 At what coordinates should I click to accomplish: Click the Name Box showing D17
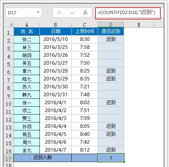tap(24, 13)
